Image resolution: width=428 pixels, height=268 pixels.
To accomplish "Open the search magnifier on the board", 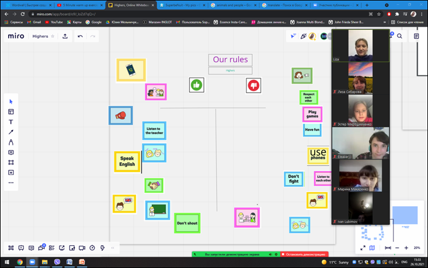I will pos(400,36).
